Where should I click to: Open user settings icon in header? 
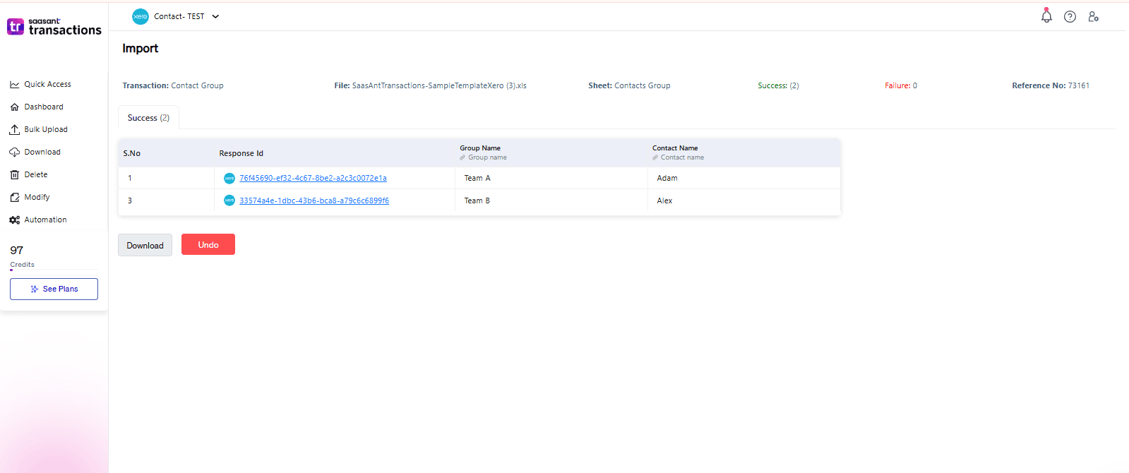(x=1093, y=17)
